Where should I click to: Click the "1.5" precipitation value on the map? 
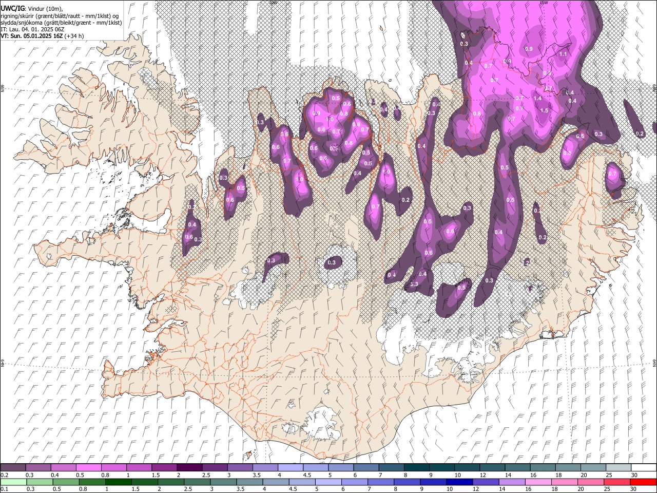coord(544,110)
